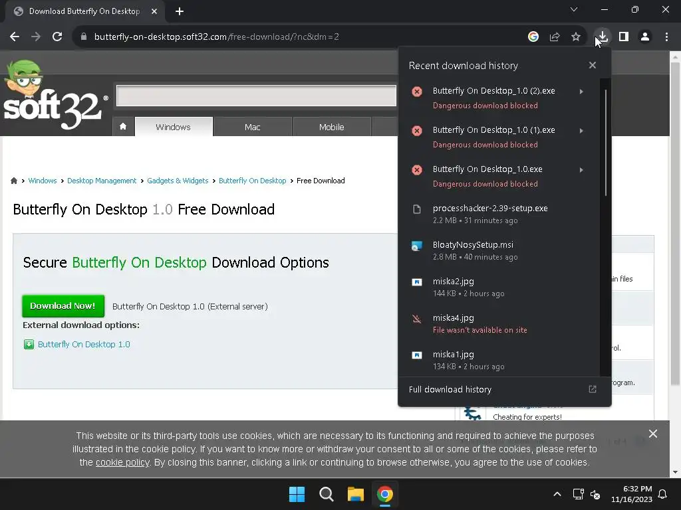Click the Butterfly On Desktop 1.0 external link

point(84,345)
